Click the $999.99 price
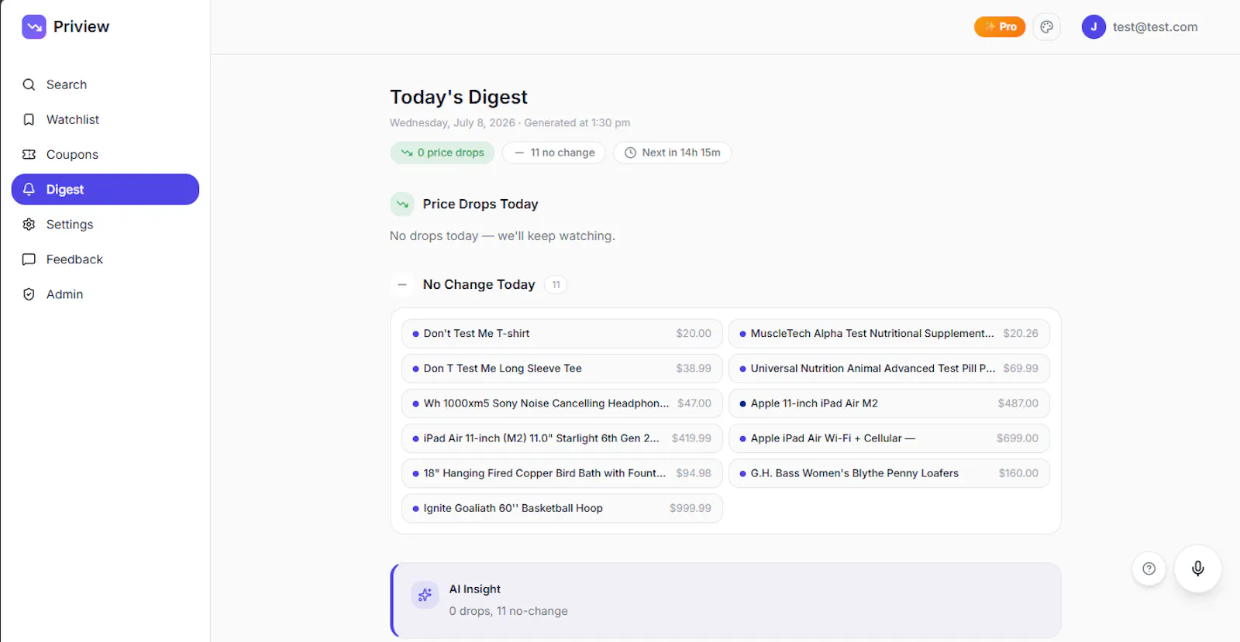 pyautogui.click(x=690, y=508)
